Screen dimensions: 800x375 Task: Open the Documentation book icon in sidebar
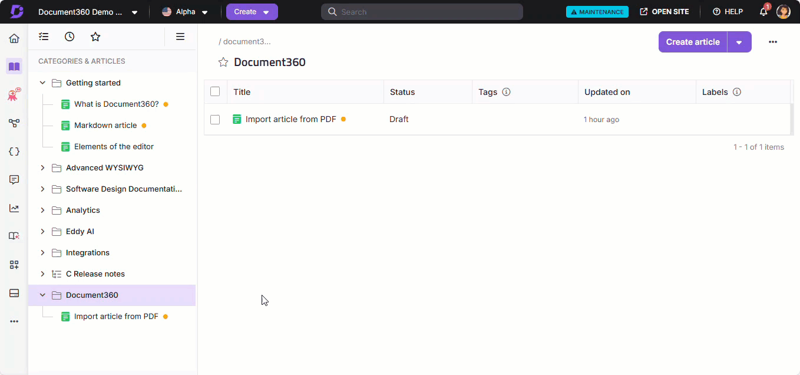click(14, 67)
